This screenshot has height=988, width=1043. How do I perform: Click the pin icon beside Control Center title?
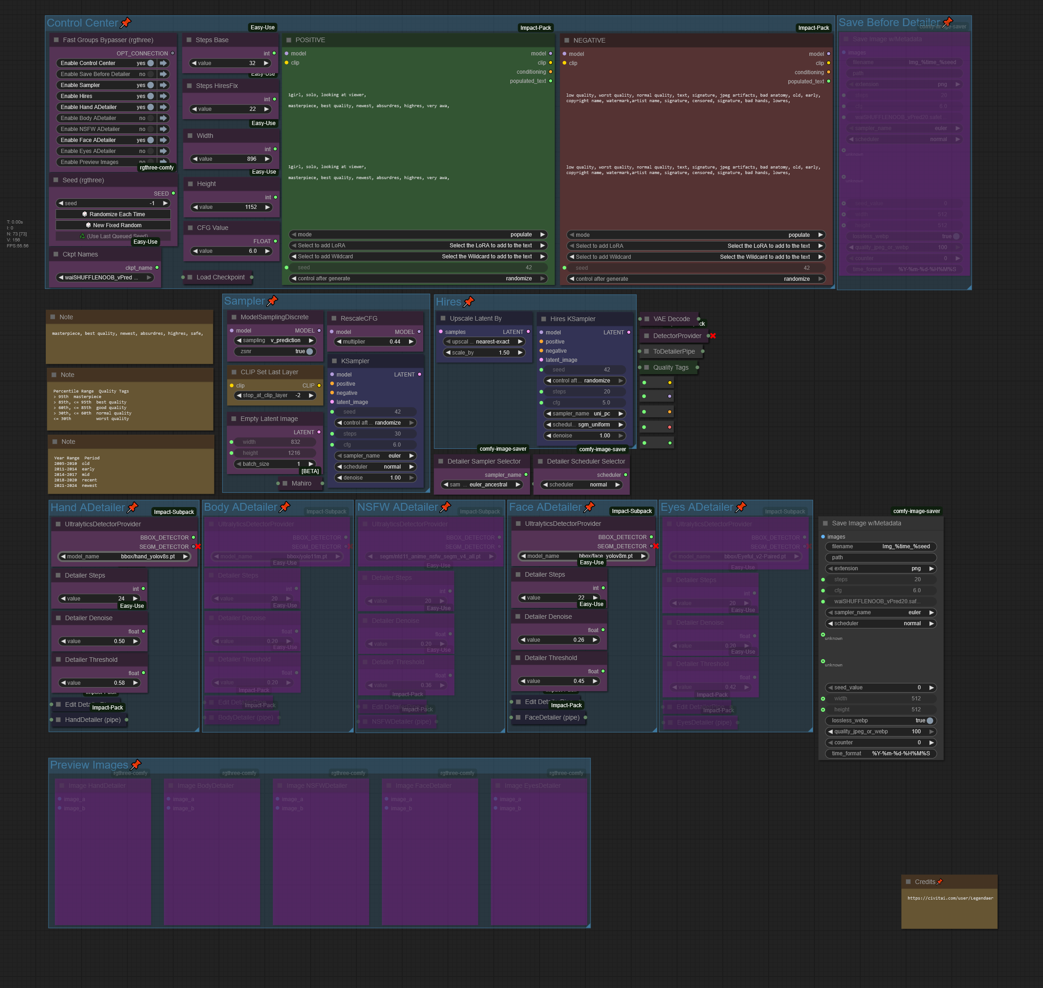point(126,22)
